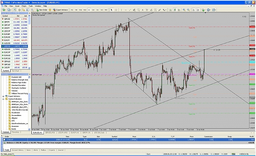This screenshot has width=256, height=156.
Task: Click the Navigator scrollbar down arrow
Action: point(29,129)
